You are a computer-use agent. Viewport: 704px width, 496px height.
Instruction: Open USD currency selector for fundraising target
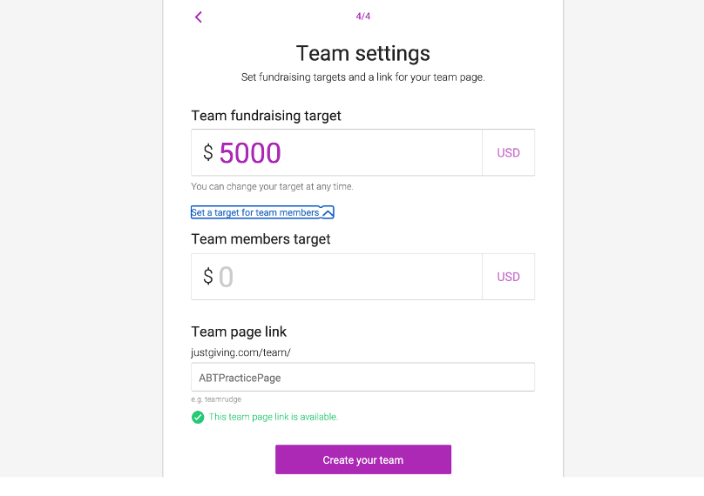click(x=508, y=152)
